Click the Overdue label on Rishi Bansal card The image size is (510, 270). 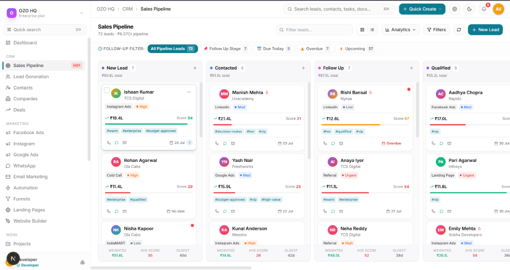pyautogui.click(x=391, y=143)
